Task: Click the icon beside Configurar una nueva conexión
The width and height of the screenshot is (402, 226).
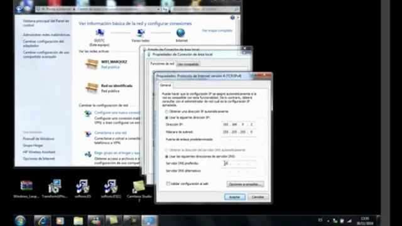Action: [x=88, y=113]
